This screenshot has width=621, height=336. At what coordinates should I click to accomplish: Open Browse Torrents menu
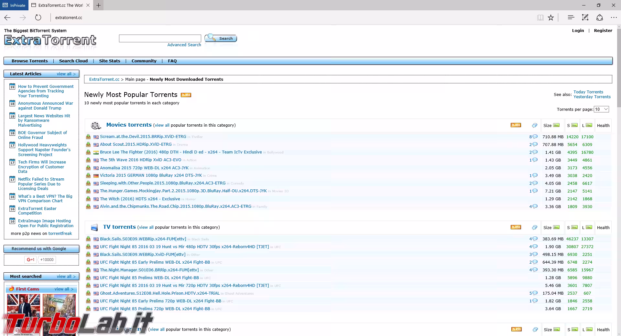[x=29, y=61]
